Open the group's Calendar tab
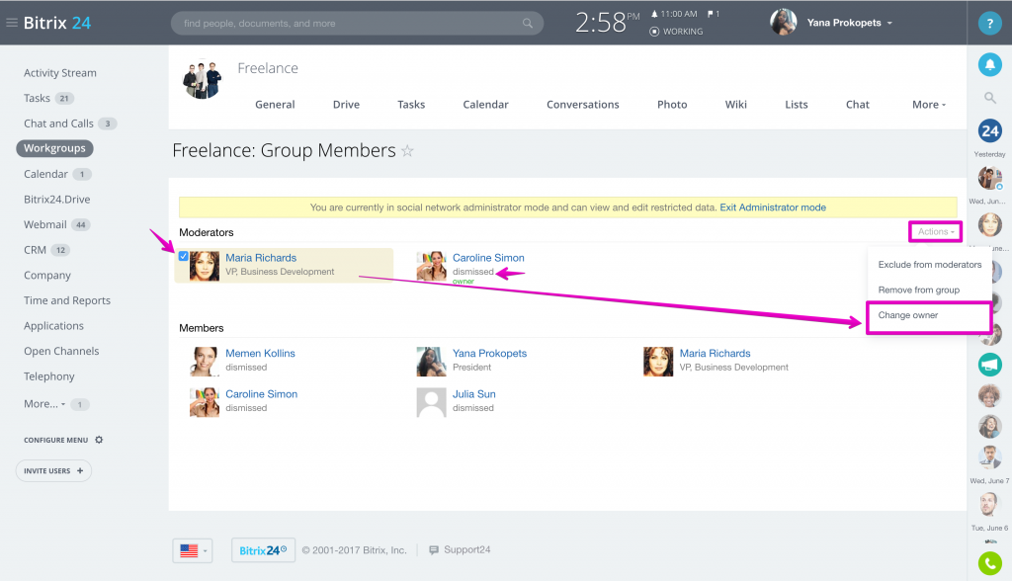Viewport: 1012px width, 581px height. pyautogui.click(x=485, y=105)
